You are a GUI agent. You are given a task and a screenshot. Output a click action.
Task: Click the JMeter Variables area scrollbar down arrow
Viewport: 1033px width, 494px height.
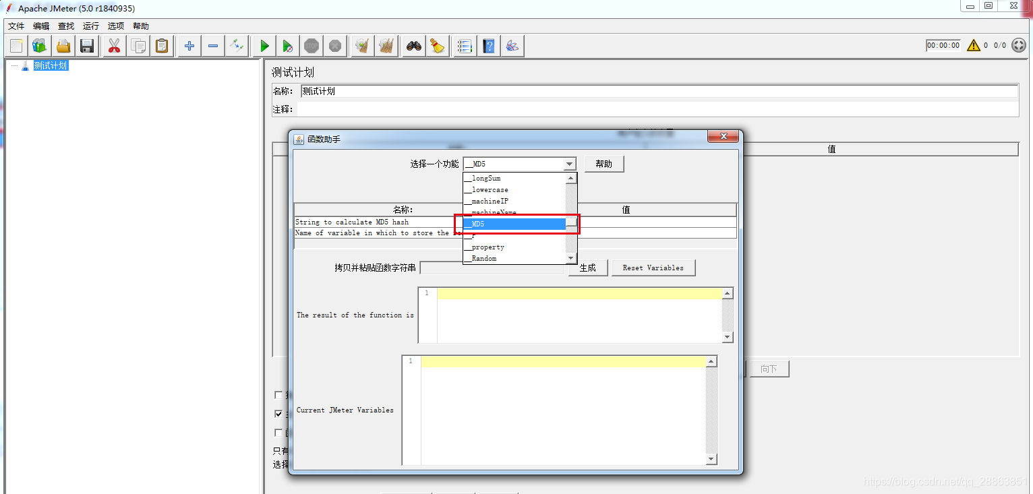point(711,459)
